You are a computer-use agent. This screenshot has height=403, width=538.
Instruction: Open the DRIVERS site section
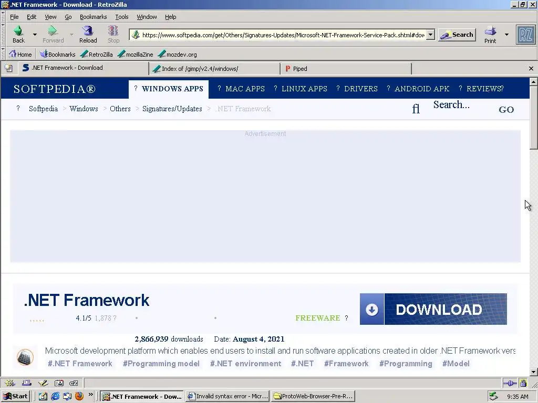point(357,89)
